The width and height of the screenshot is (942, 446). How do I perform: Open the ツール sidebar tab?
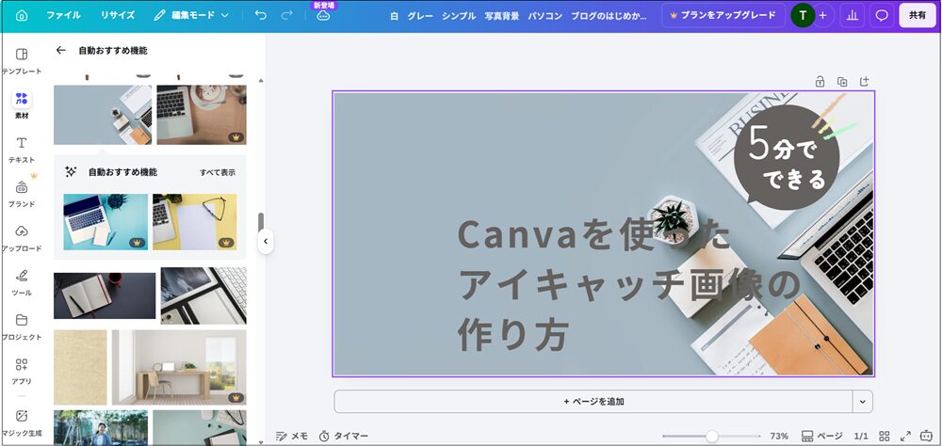pyautogui.click(x=22, y=282)
